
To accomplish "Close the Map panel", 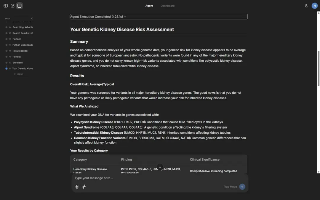I will (32, 19).
